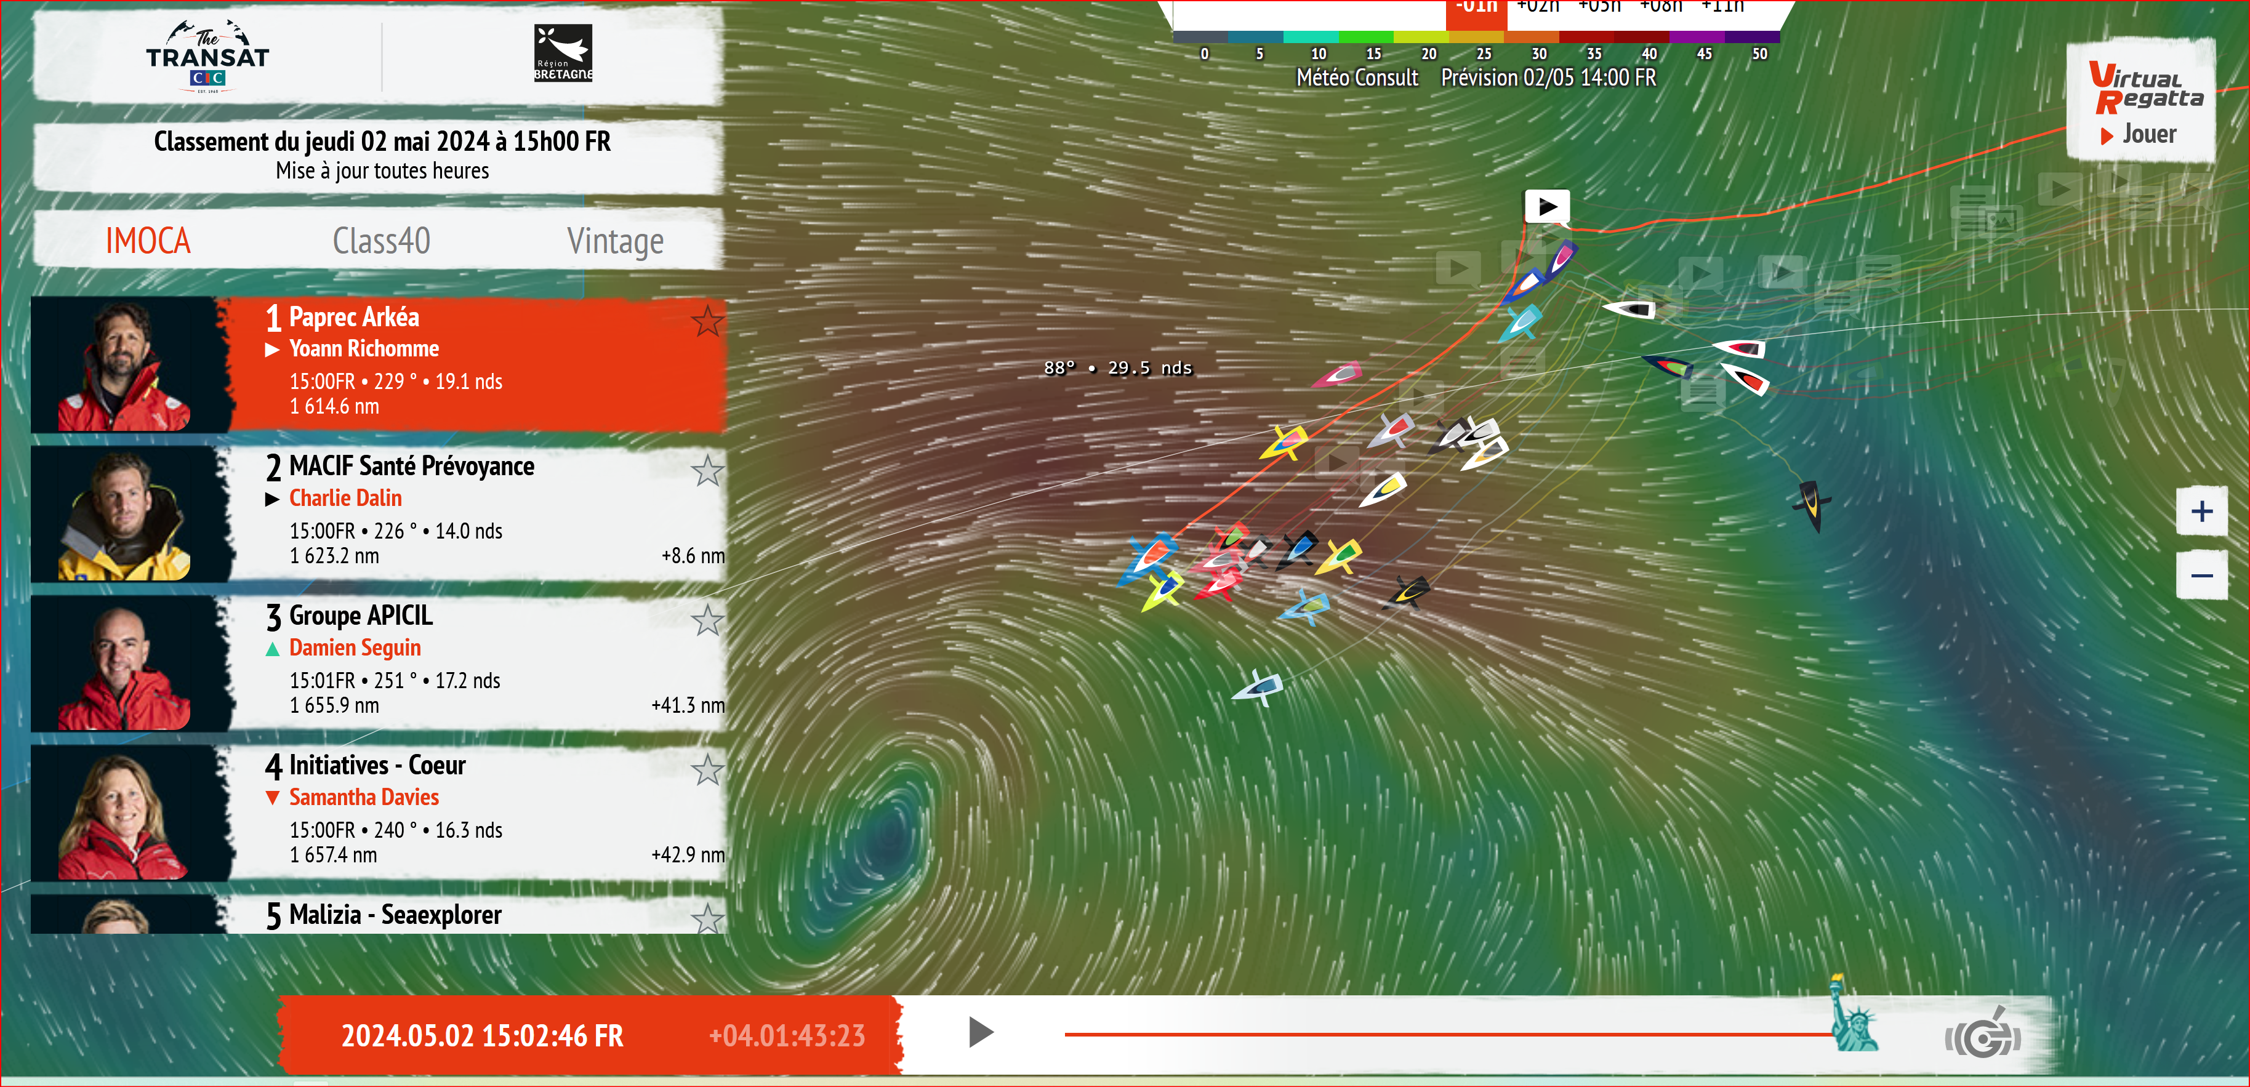Click the '1 614.6 nm' distance value
The height and width of the screenshot is (1087, 2250).
click(334, 407)
